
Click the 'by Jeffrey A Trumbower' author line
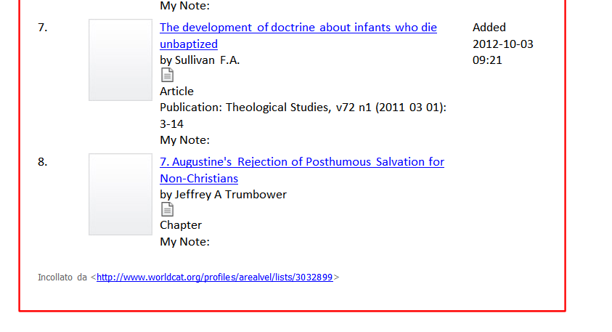click(x=223, y=195)
